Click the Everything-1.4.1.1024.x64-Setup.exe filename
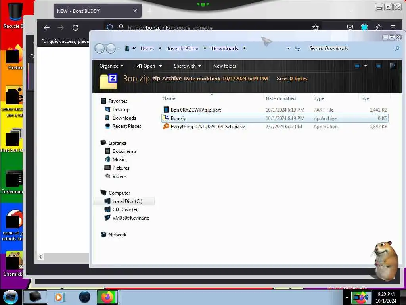 coord(208,127)
